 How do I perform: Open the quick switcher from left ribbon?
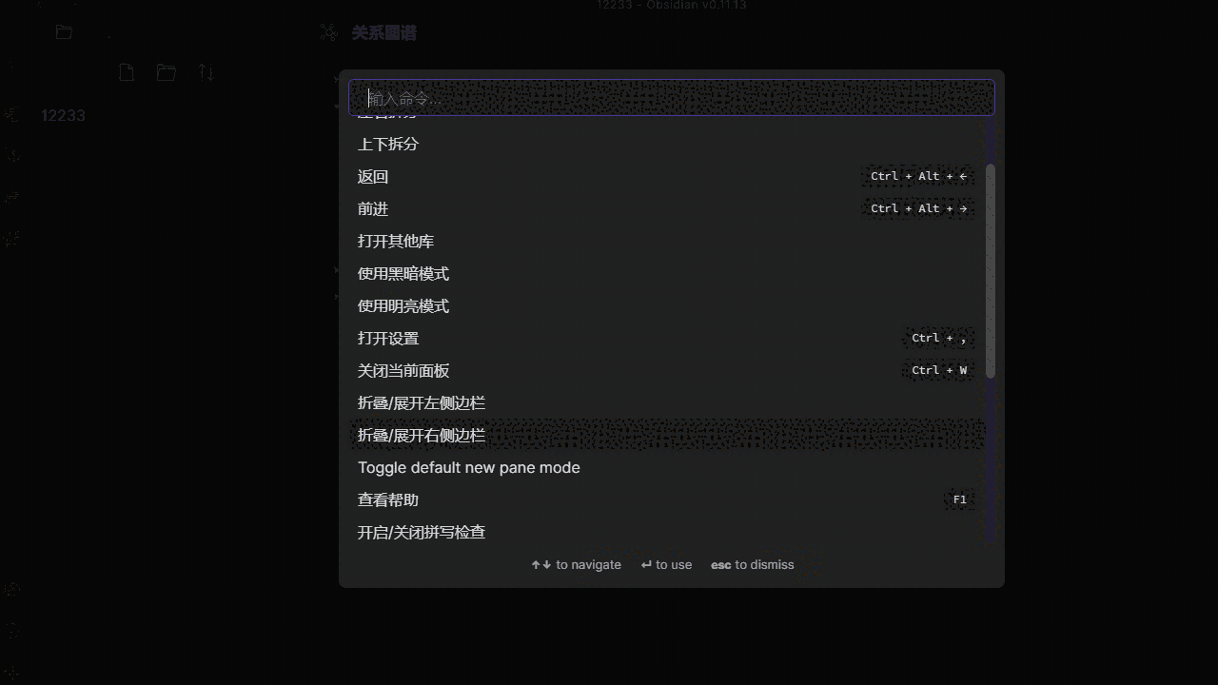pyautogui.click(x=12, y=114)
